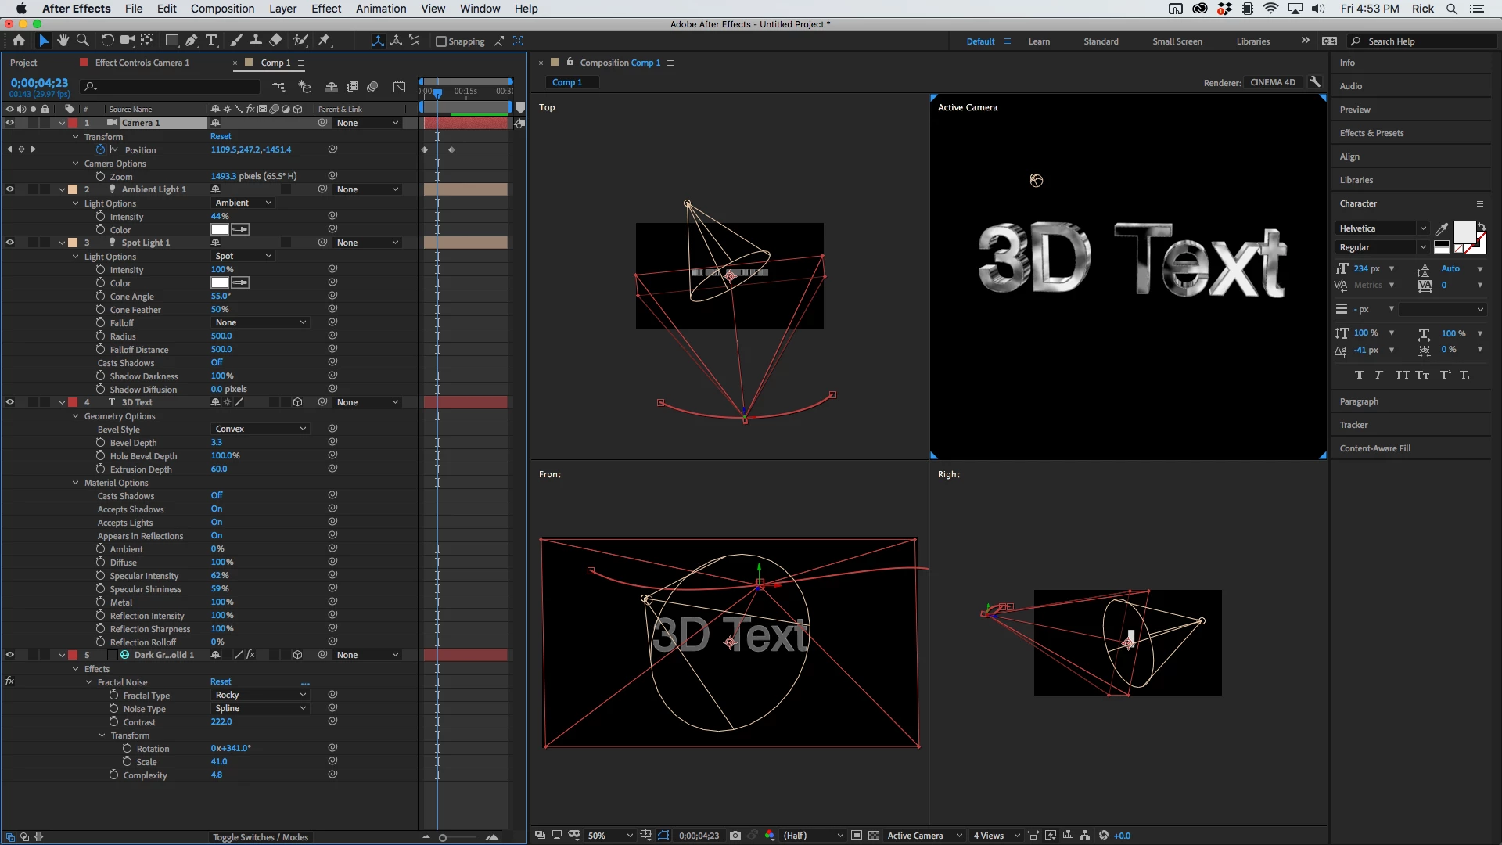Open the Graph Editor in the timeline

[399, 87]
